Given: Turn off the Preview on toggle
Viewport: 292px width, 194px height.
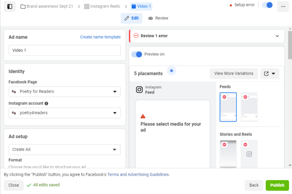Looking at the screenshot, I should pos(136,54).
